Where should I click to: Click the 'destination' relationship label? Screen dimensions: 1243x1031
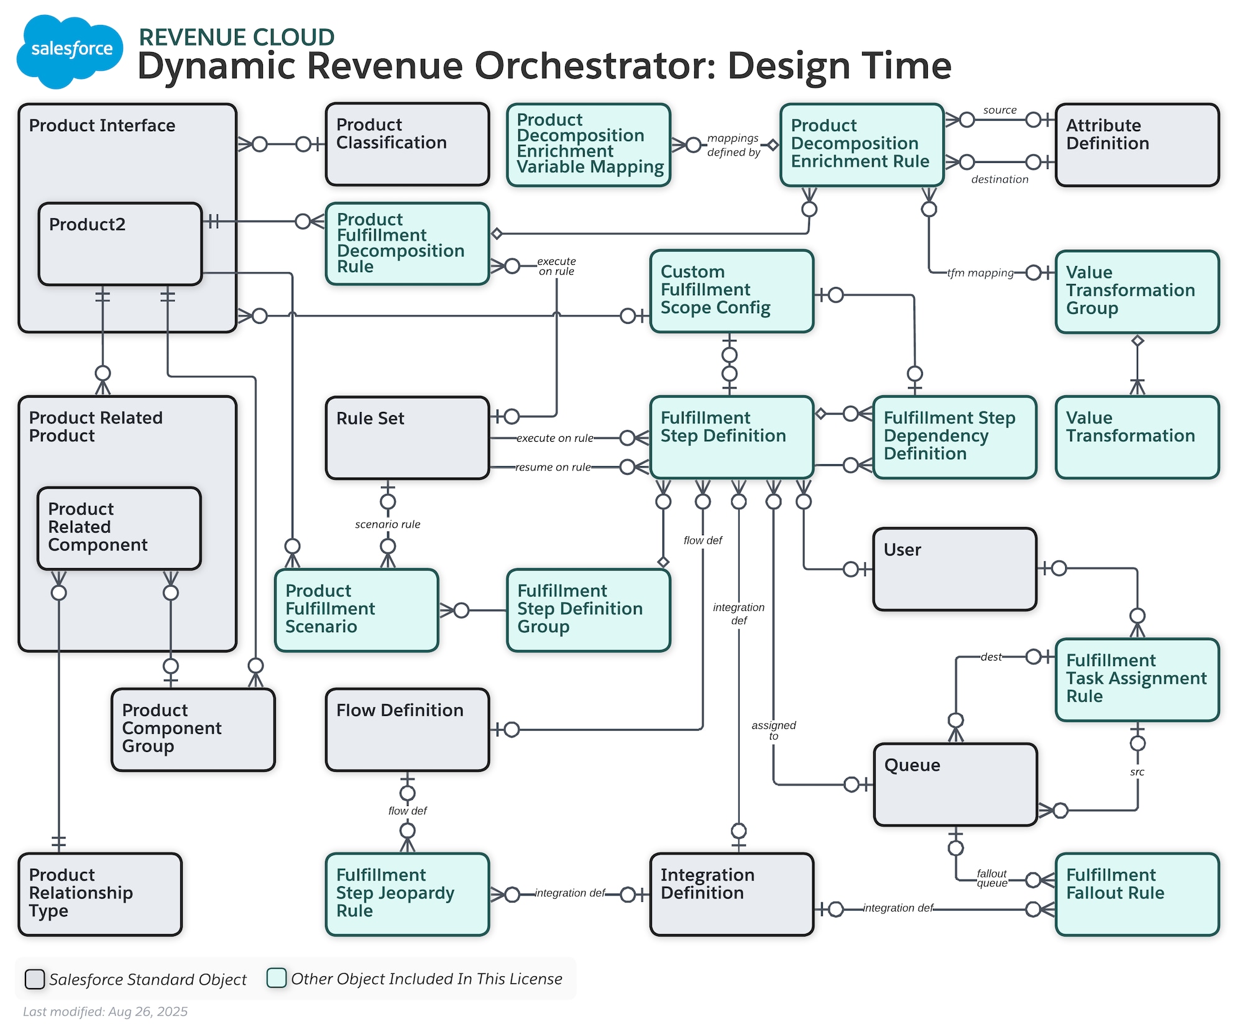[1000, 180]
